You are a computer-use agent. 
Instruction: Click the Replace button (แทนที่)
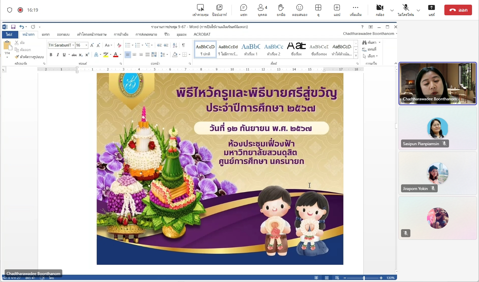click(x=369, y=49)
